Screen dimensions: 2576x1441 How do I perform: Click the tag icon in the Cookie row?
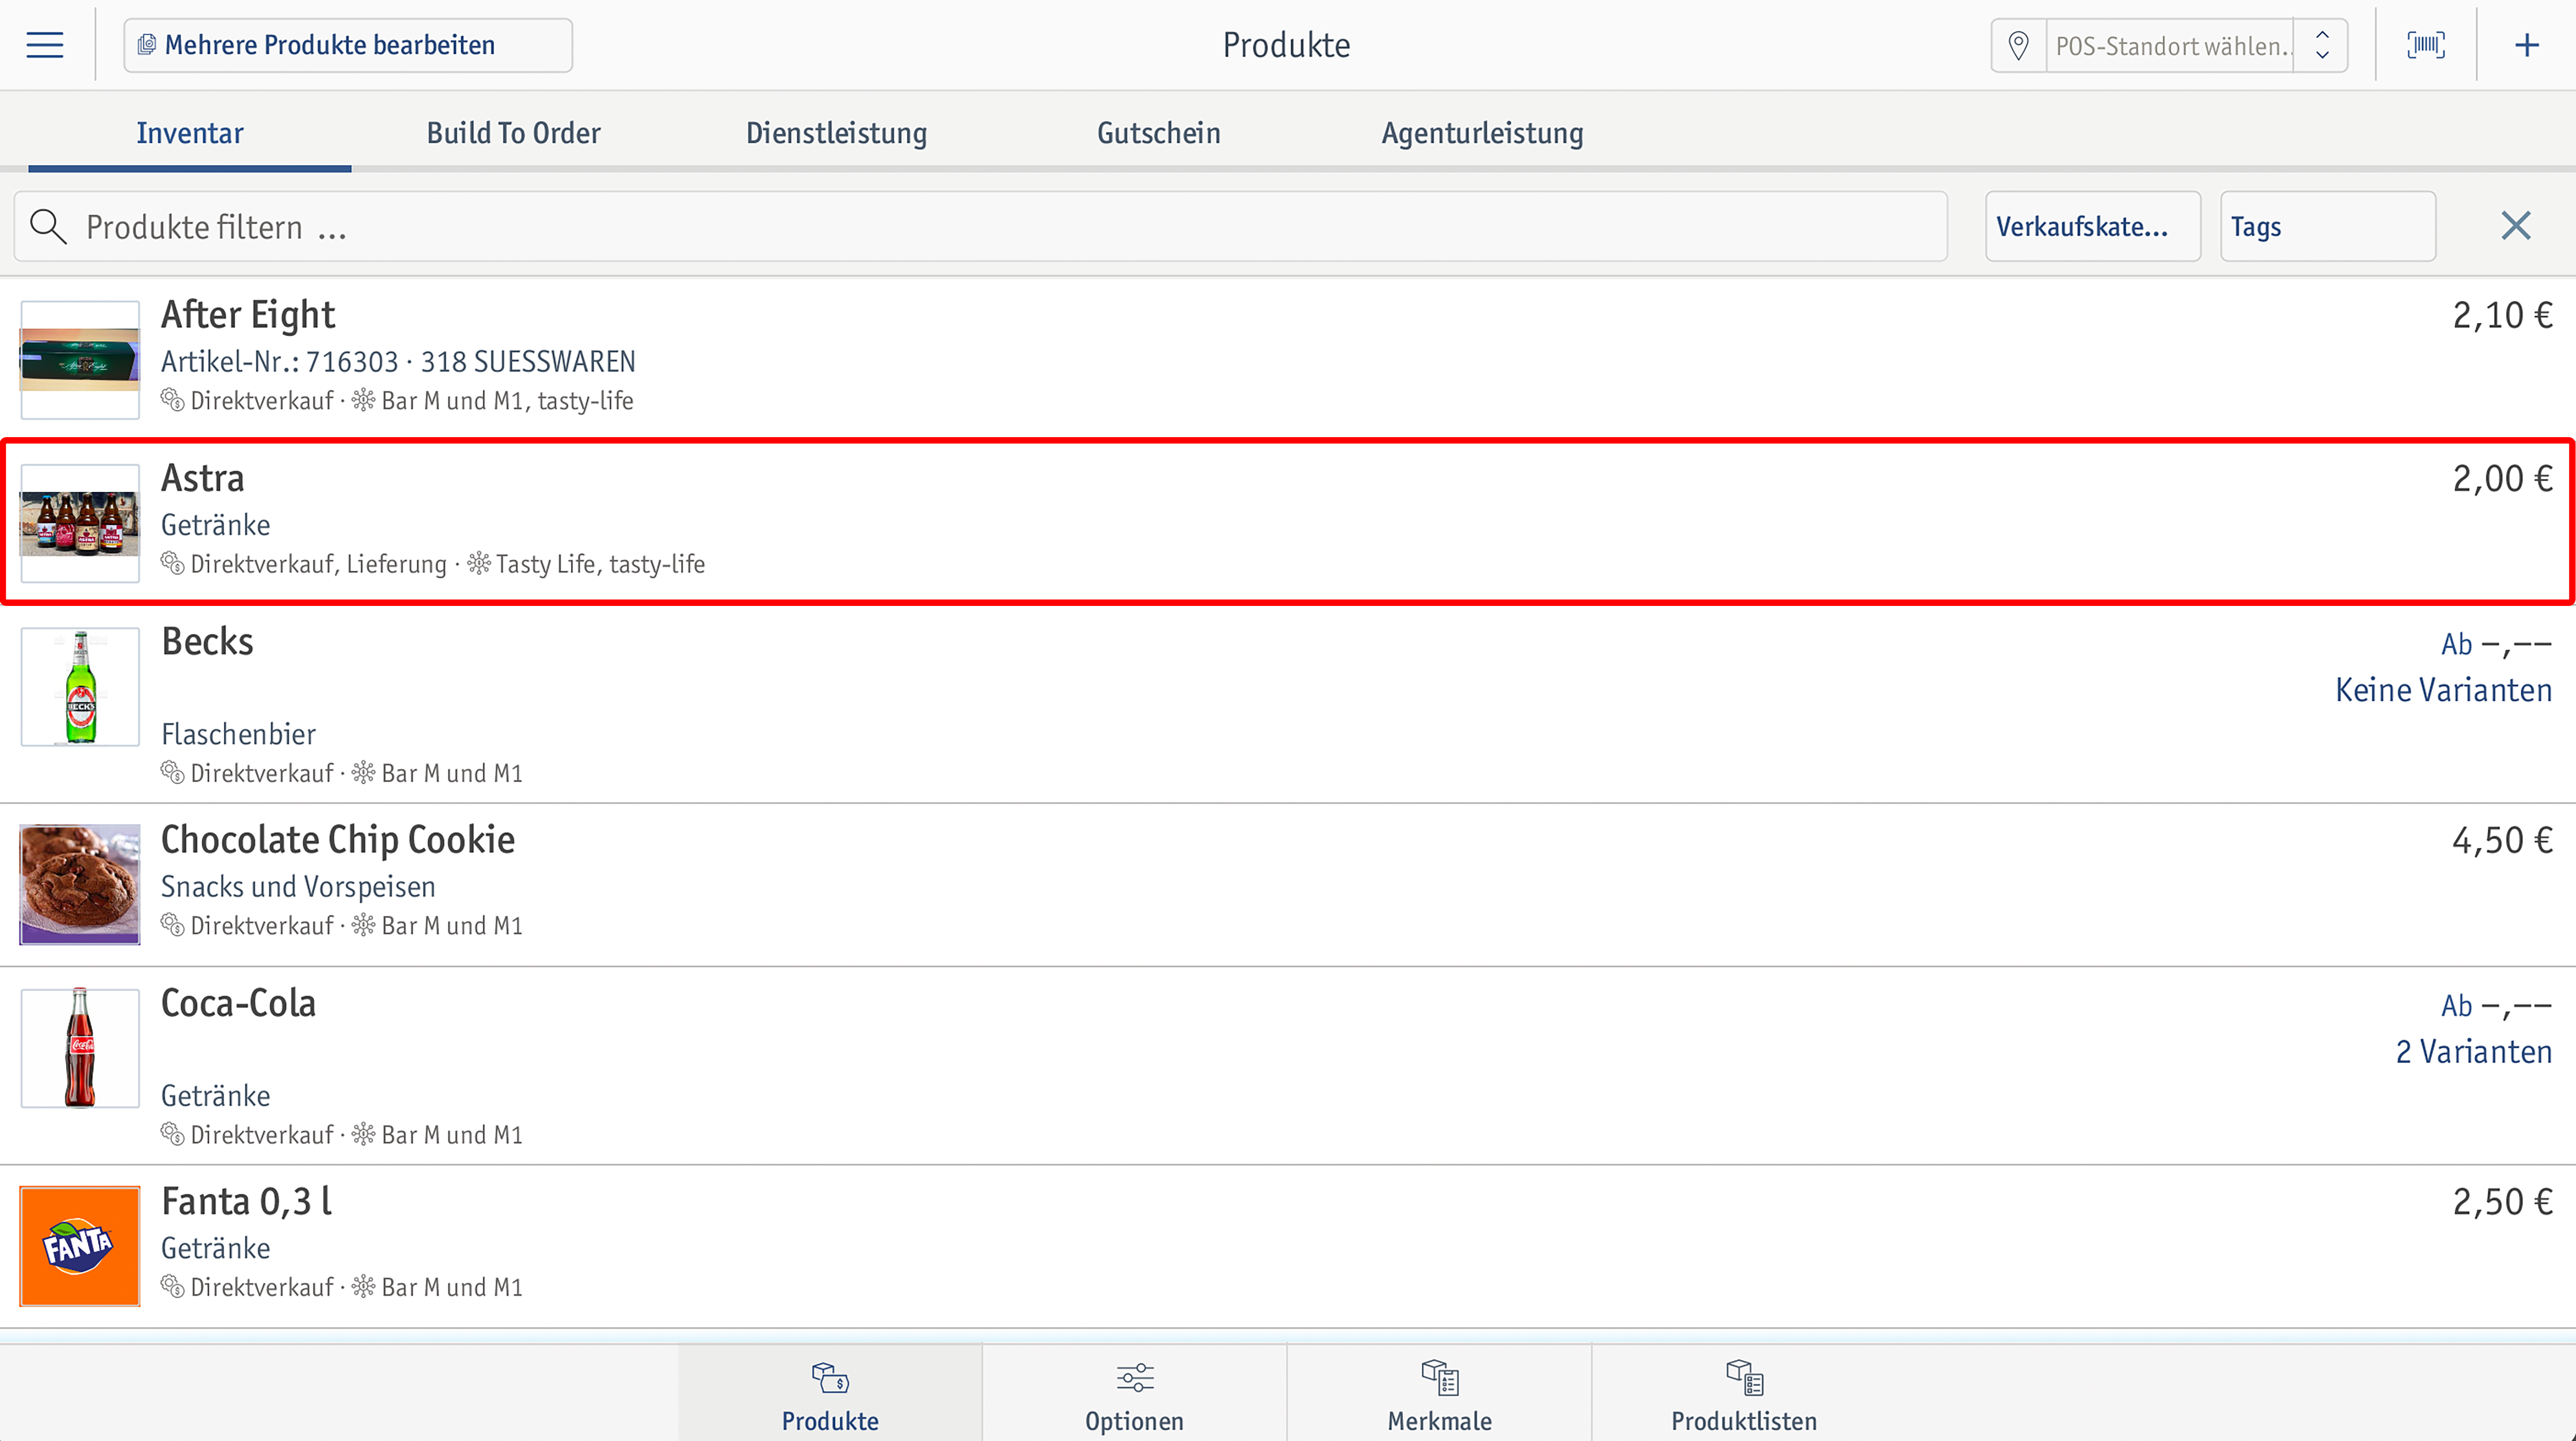coord(364,925)
